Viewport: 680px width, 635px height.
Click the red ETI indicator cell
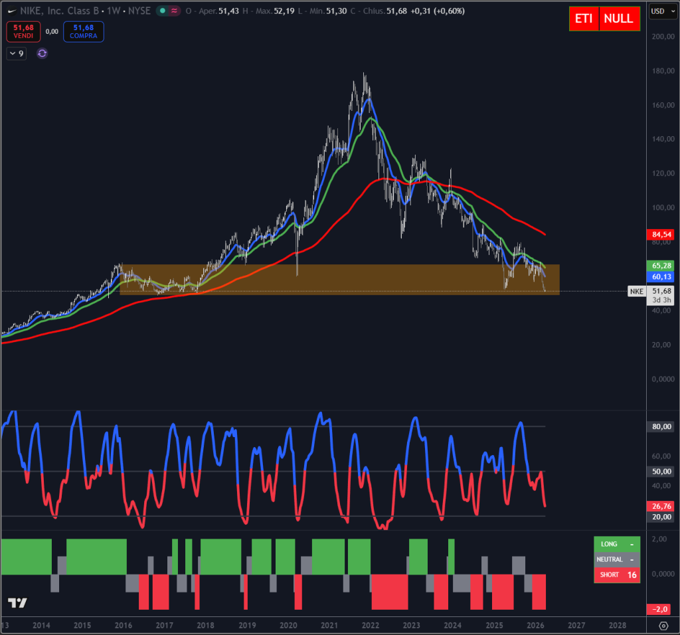click(584, 19)
